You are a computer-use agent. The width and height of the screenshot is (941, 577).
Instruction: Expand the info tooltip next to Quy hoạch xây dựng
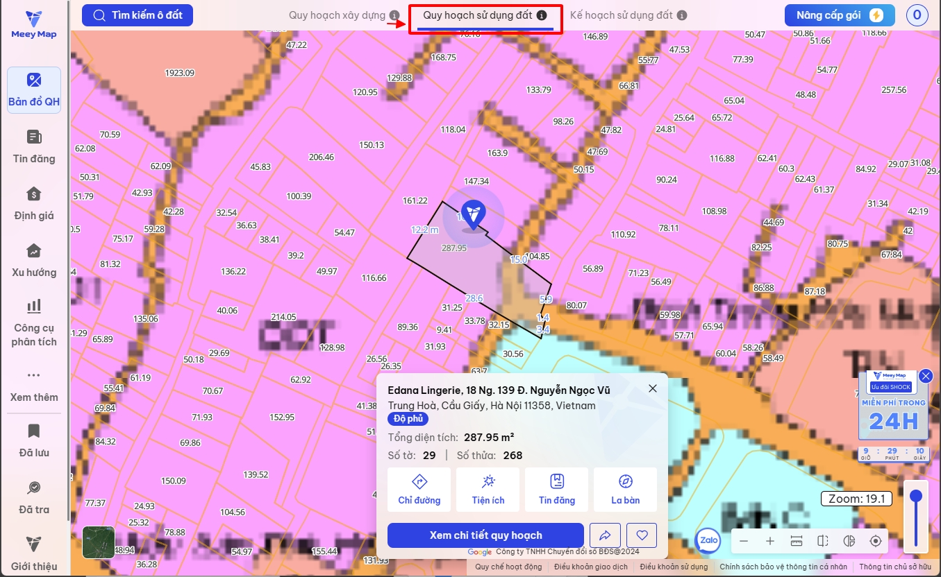[x=394, y=15]
